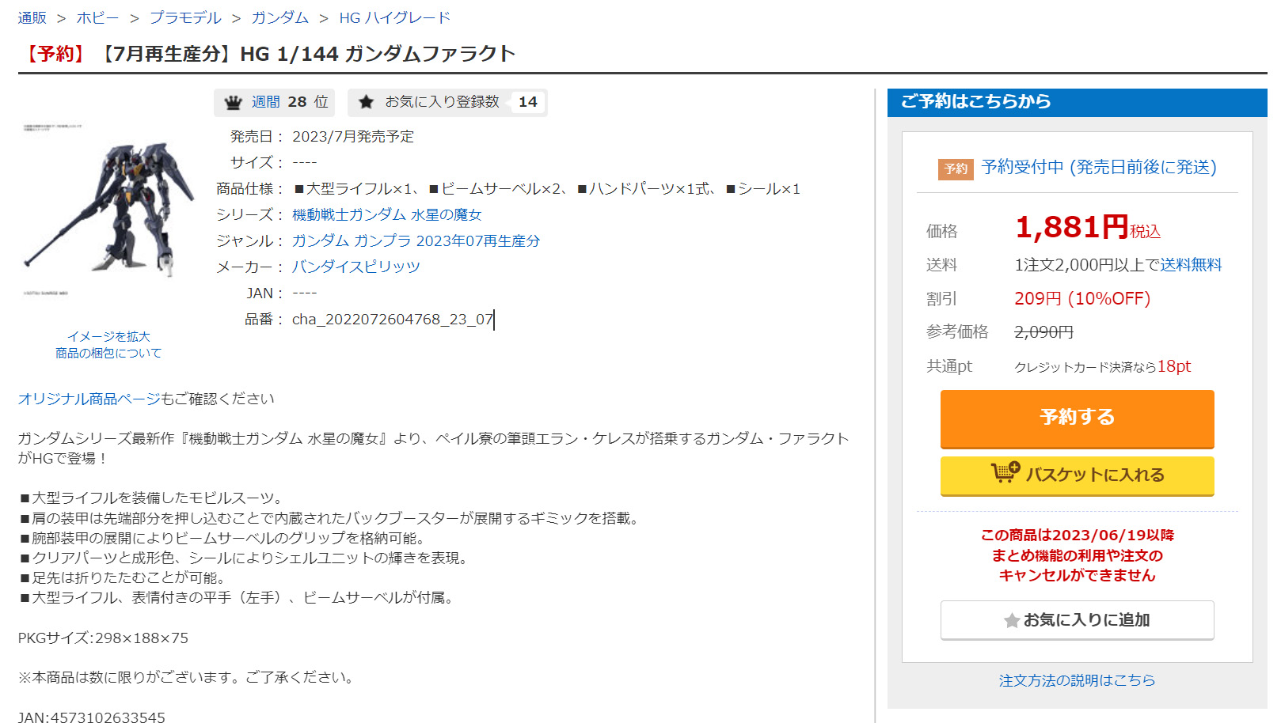1281x723 pixels.
Task: Click イメージを拡大 to enlarge image
Action: pyautogui.click(x=108, y=336)
